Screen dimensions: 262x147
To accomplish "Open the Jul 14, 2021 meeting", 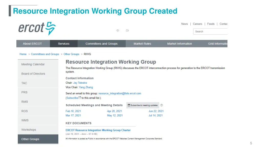I will [156, 116].
